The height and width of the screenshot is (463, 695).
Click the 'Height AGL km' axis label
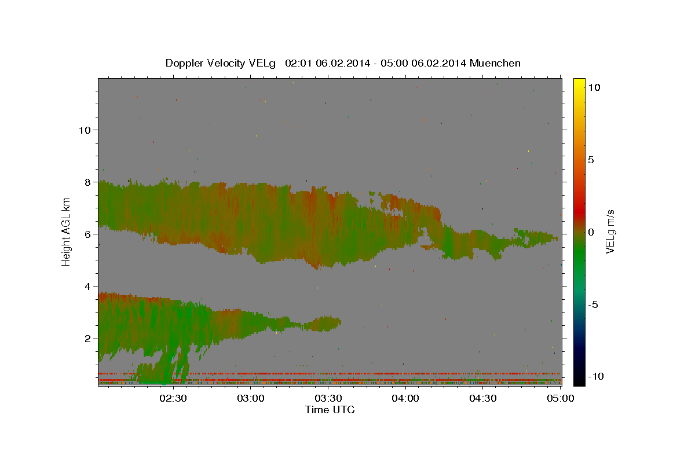pyautogui.click(x=67, y=232)
